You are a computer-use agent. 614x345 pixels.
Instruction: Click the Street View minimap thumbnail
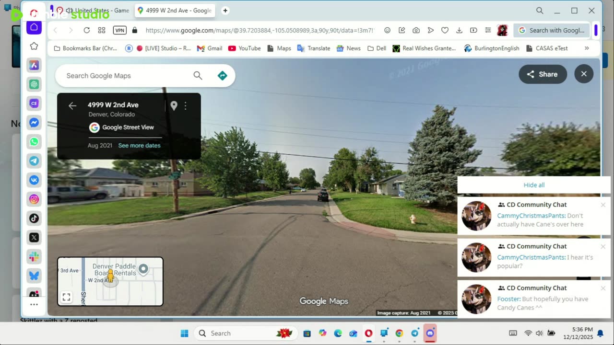pos(110,281)
